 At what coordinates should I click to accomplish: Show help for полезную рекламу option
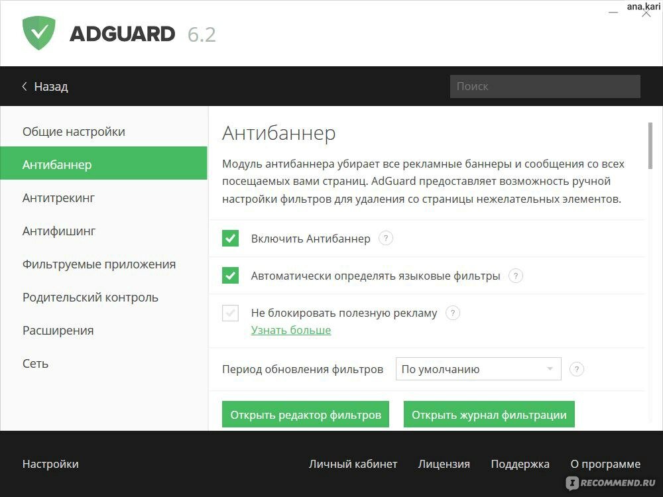click(452, 313)
